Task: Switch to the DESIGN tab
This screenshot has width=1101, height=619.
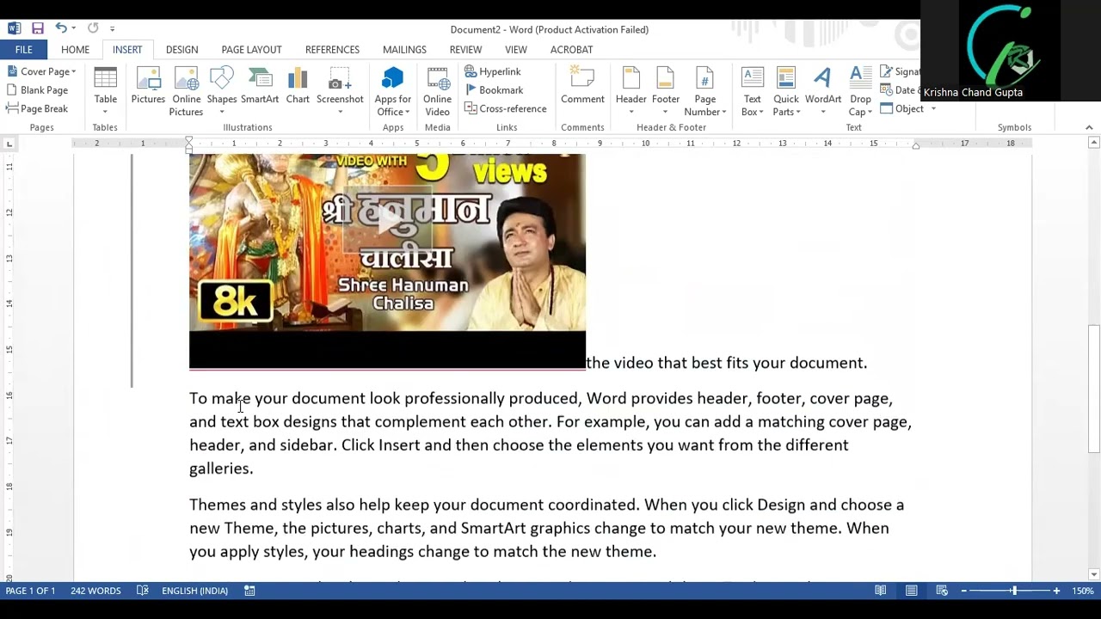Action: pos(181,50)
